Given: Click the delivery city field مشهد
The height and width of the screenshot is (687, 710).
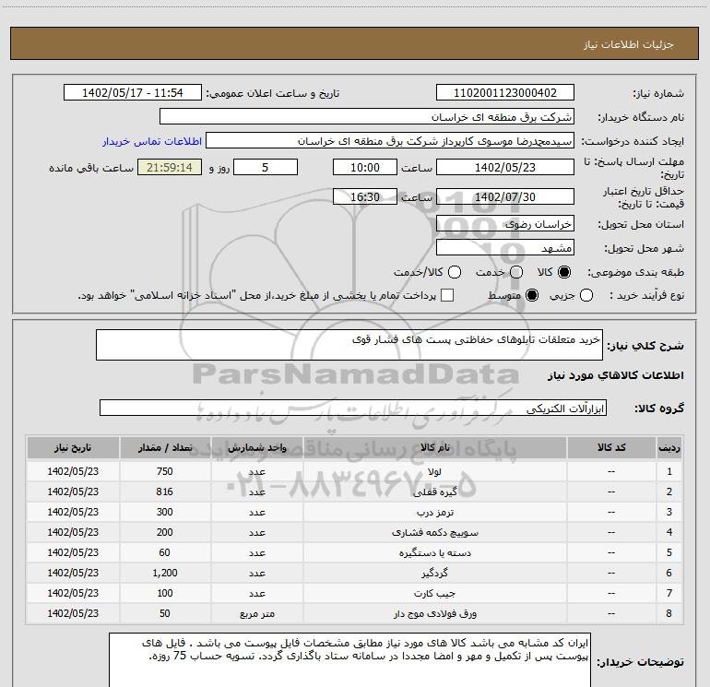Looking at the screenshot, I should point(505,248).
